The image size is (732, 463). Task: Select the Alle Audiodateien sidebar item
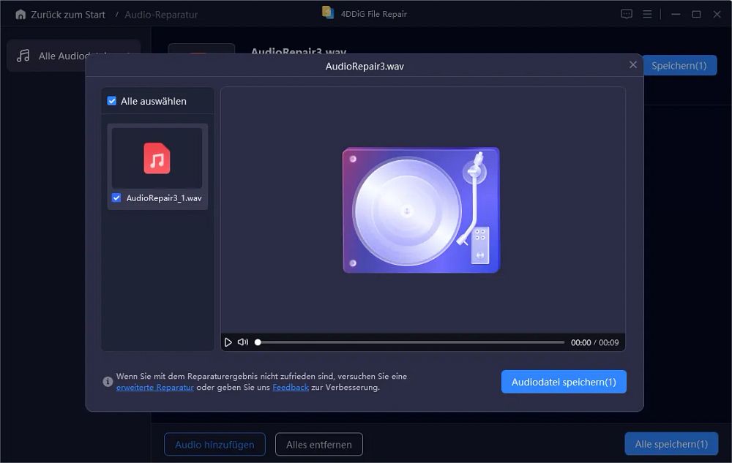pyautogui.click(x=73, y=56)
